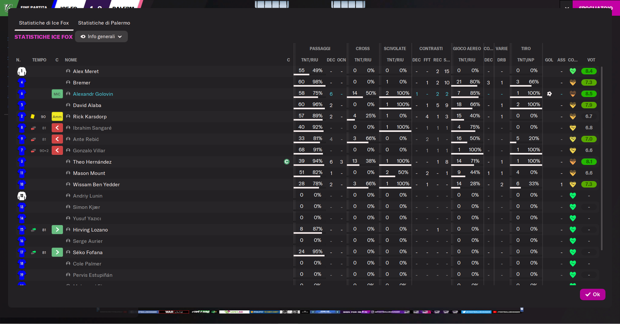The image size is (620, 324).
Task: Click Rick Karsdorp's yellow card icon
Action: [32, 116]
